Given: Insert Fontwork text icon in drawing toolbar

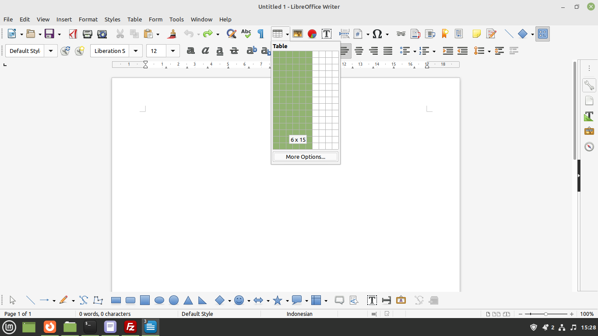Looking at the screenshot, I should (401, 300).
